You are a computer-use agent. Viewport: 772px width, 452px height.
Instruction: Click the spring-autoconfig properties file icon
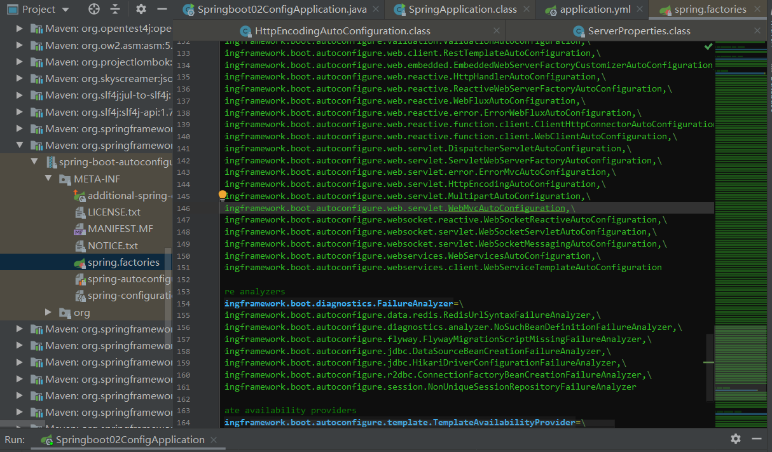(80, 279)
